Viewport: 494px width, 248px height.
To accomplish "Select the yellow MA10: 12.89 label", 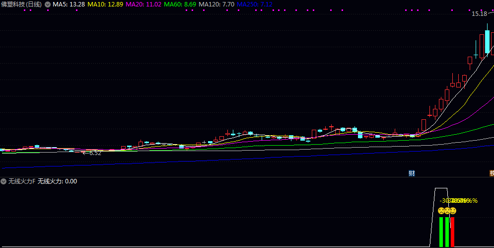I will pos(105,4).
